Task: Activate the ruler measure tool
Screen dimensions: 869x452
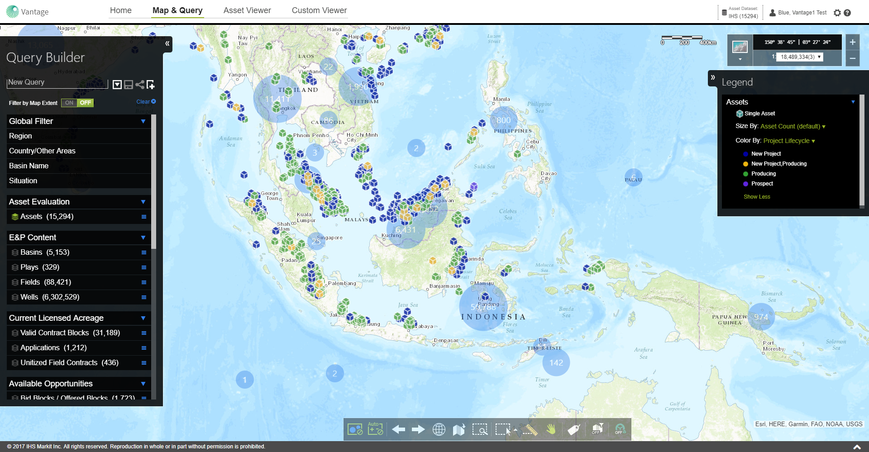Action: (530, 429)
